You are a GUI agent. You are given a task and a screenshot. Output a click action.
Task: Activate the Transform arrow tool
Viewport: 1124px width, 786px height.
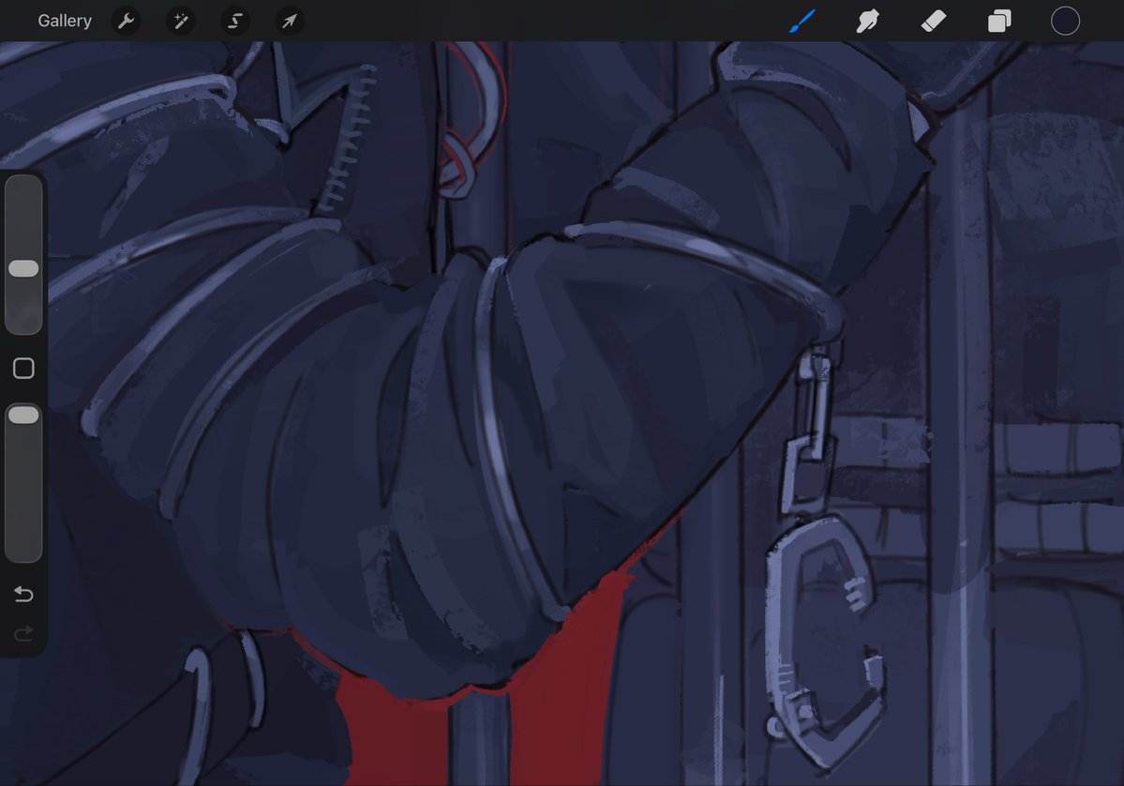[290, 21]
